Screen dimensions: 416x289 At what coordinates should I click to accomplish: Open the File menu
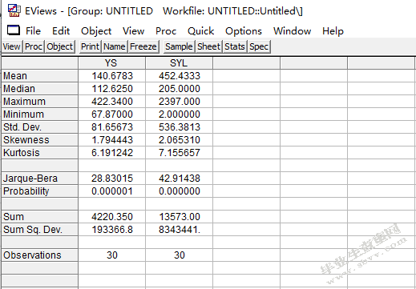33,31
